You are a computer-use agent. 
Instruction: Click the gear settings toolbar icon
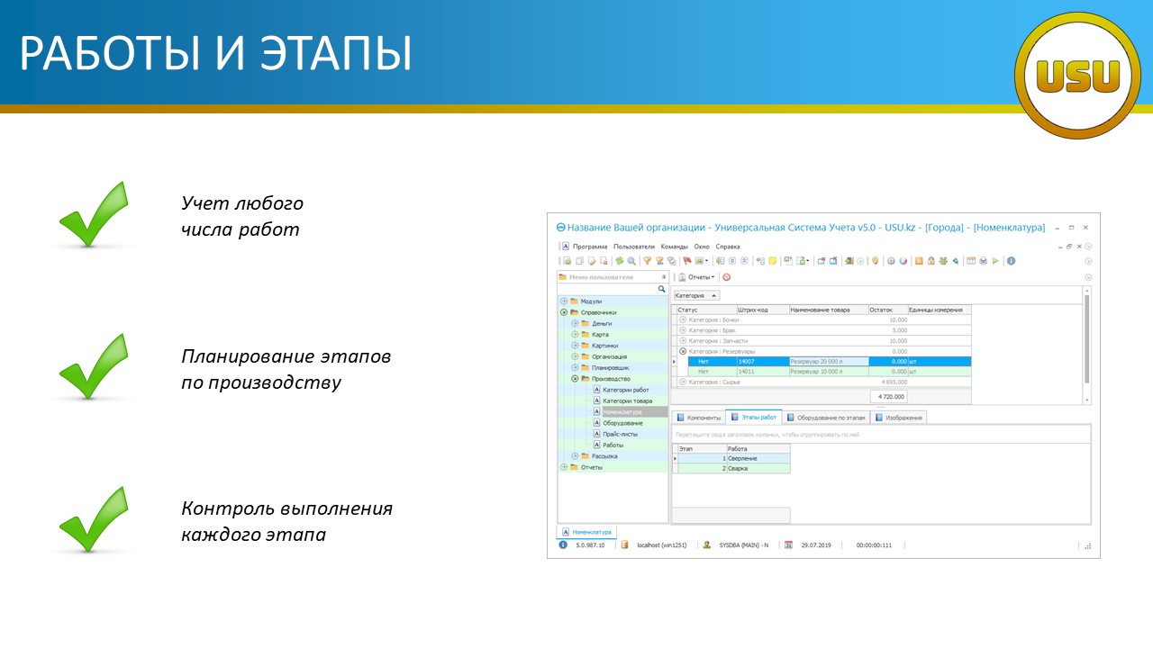click(891, 261)
